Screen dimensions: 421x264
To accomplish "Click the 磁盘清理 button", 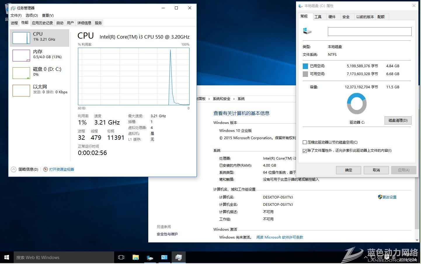I will click(x=398, y=120).
